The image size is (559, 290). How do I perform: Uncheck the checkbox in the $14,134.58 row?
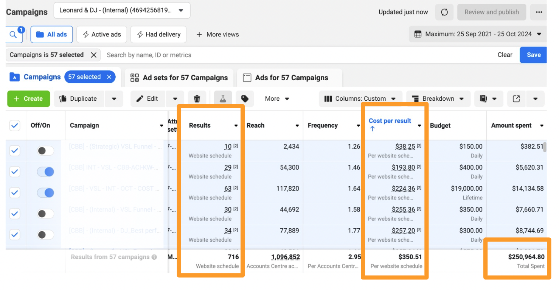point(14,193)
